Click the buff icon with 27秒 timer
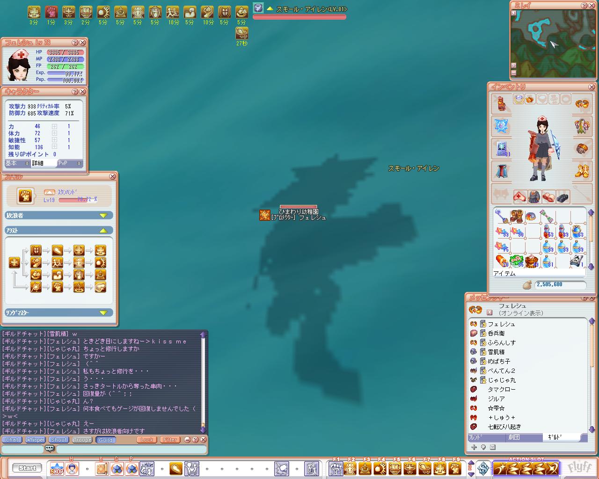Screen dimensions: 599x479 [242, 33]
